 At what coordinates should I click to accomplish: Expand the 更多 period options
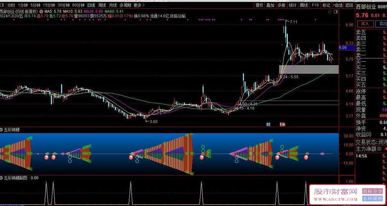tap(139, 5)
